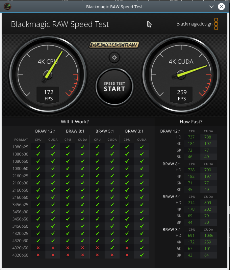The height and width of the screenshot is (270, 230).
Task: Click BRAW 12:1 4K CPU value 184
Action: pos(191,144)
